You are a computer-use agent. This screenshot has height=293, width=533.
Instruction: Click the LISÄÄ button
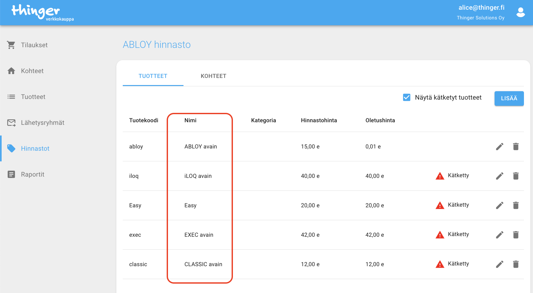point(509,98)
